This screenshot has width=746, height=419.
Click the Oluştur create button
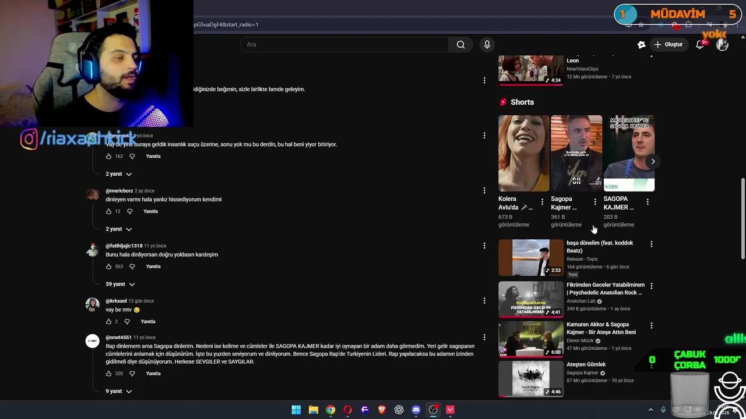point(668,44)
